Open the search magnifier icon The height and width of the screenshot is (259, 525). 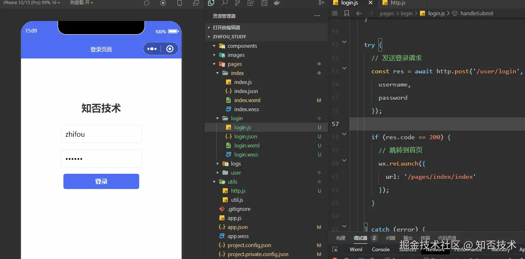coord(224,3)
